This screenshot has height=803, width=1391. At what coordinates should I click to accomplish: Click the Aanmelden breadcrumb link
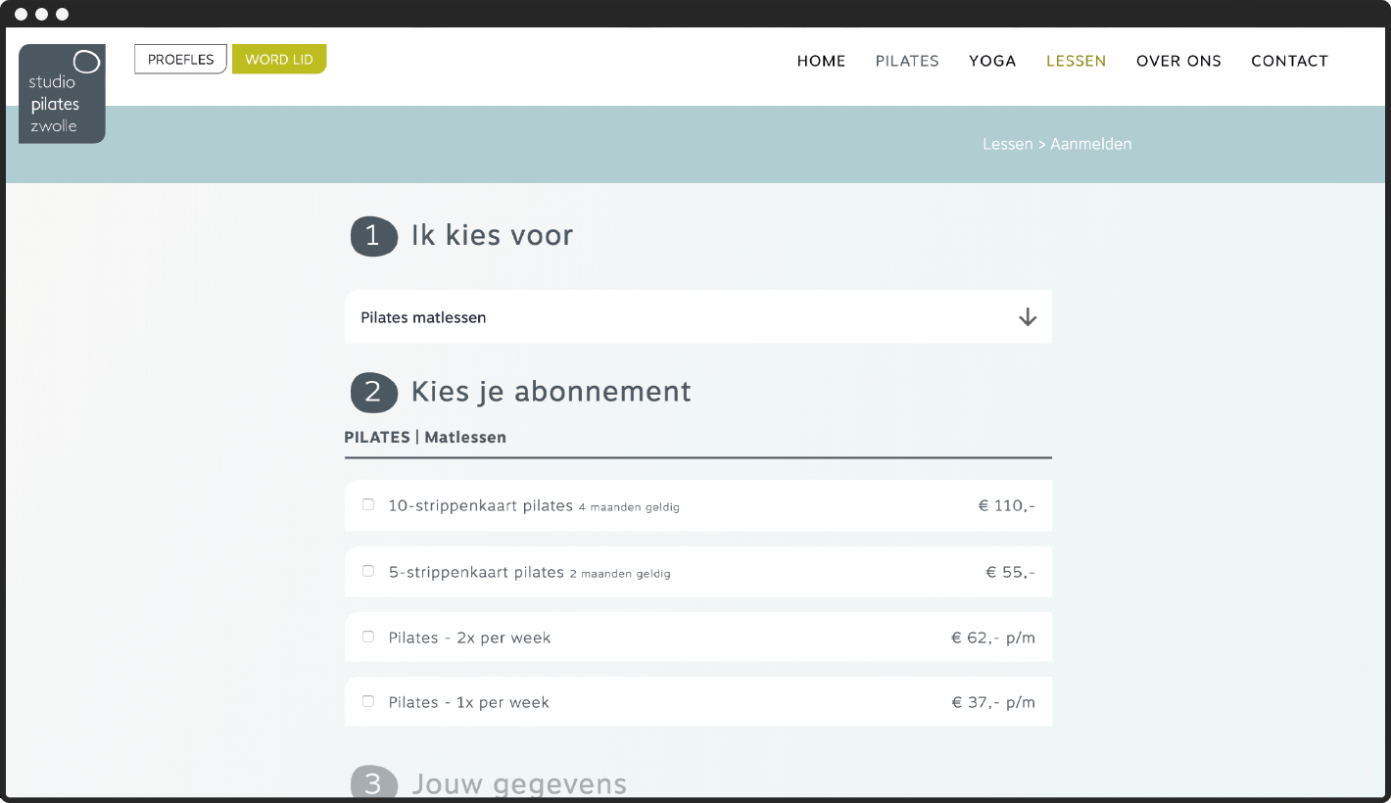tap(1091, 144)
